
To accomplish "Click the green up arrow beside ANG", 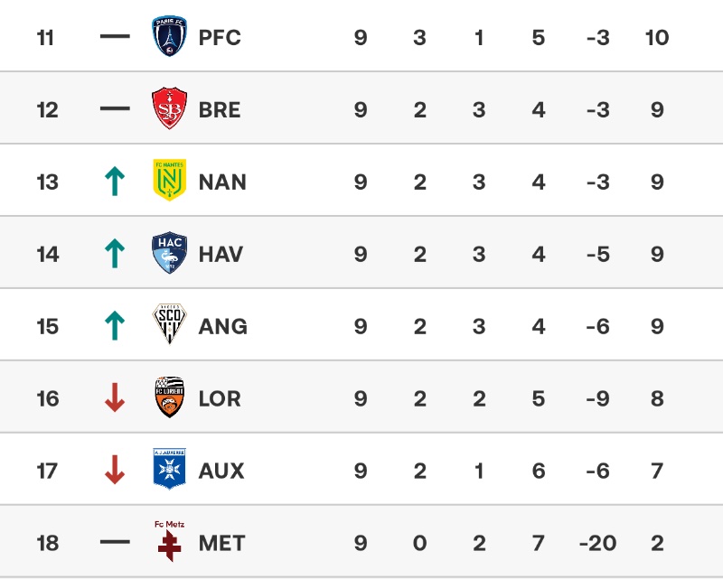I will coord(115,326).
